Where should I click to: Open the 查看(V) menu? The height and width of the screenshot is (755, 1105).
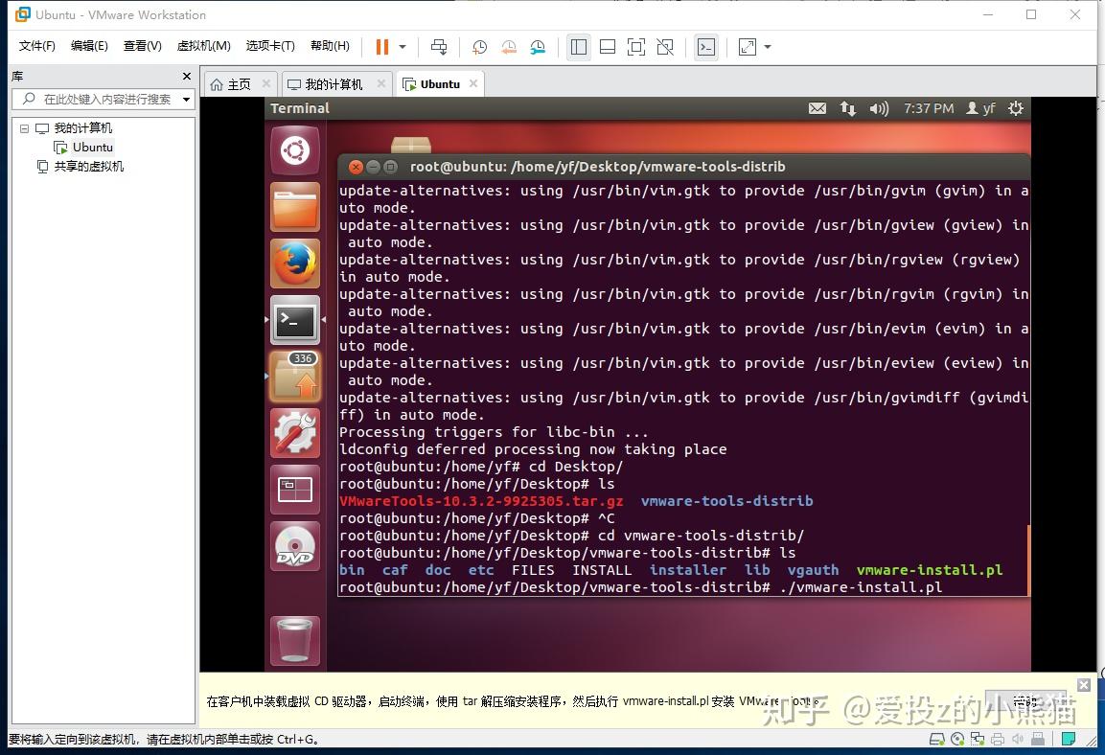(143, 46)
